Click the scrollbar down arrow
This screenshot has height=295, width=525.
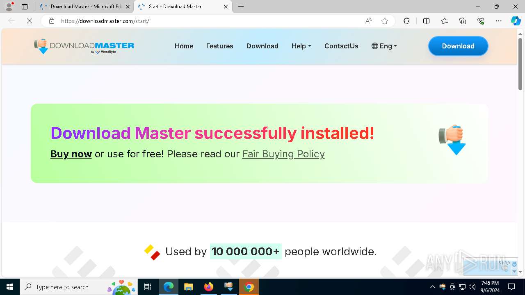tap(520, 272)
